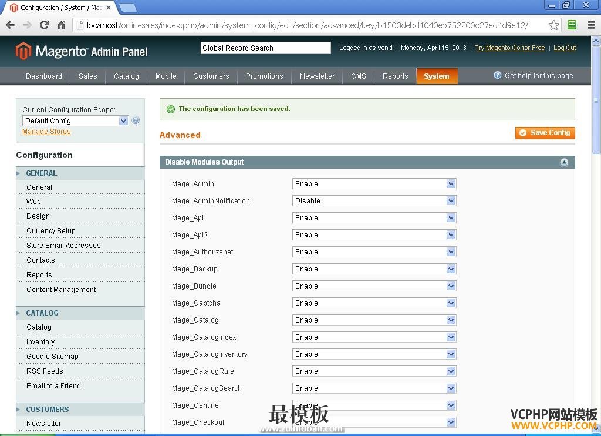Open Mage_Authorizenet output dropdown

click(374, 251)
